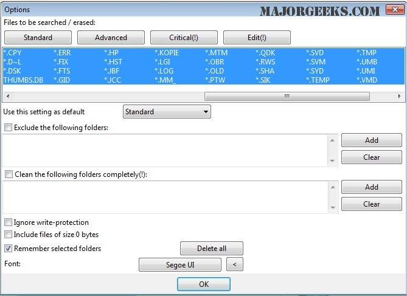Click Add next to clean completely list
This screenshot has height=296, width=407.
click(372, 187)
